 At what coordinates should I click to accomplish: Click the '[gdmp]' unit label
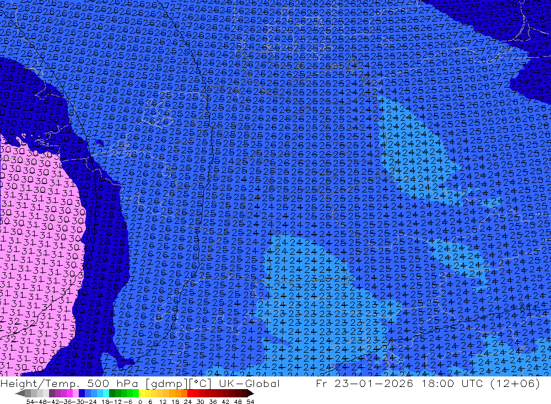point(166,383)
